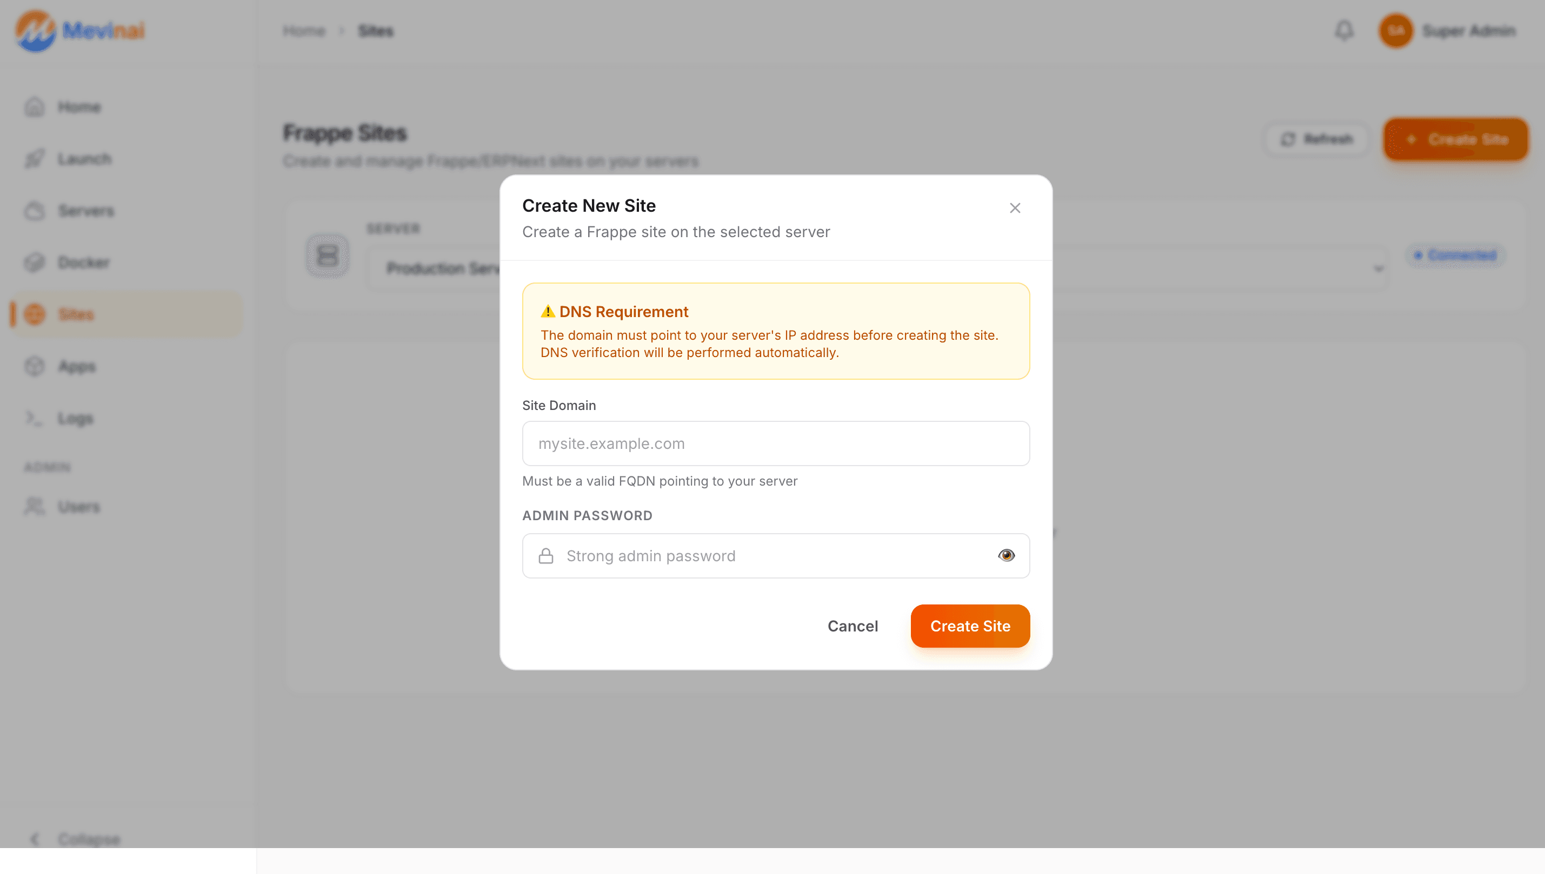The height and width of the screenshot is (874, 1545).
Task: Open Users admin page icon
Action: pyautogui.click(x=35, y=507)
